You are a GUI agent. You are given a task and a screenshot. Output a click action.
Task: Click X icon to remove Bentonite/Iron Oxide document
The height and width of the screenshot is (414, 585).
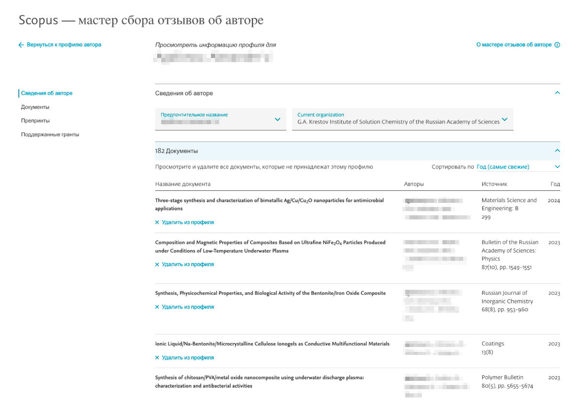coord(157,307)
